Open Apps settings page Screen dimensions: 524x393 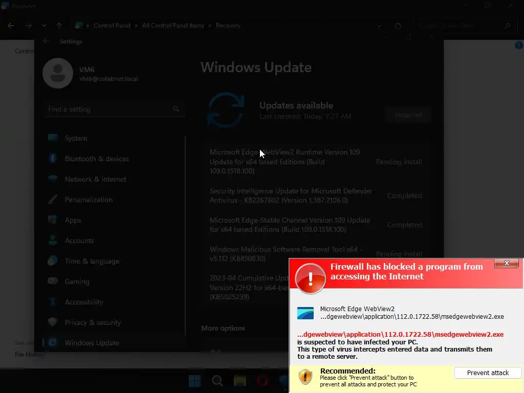[114, 220]
